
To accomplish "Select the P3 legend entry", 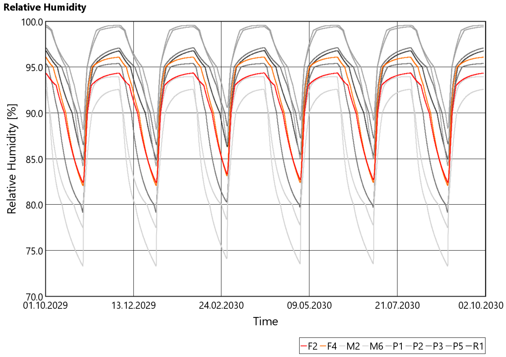I will [x=434, y=346].
